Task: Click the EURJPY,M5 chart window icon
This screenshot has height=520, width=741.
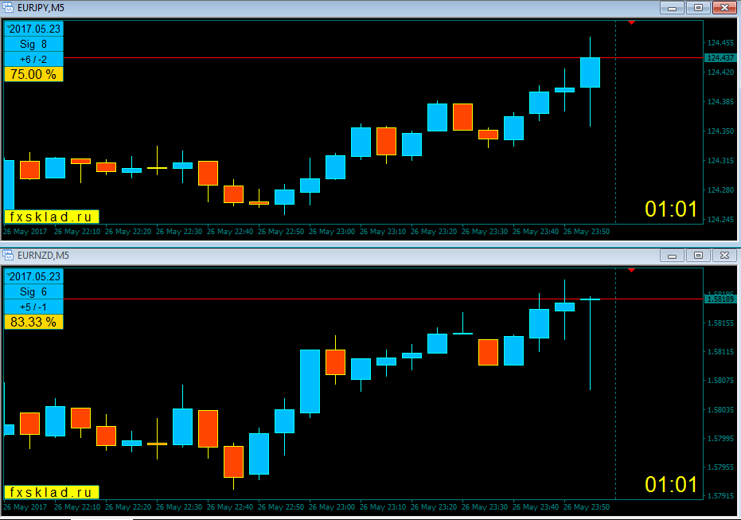Action: (x=8, y=7)
